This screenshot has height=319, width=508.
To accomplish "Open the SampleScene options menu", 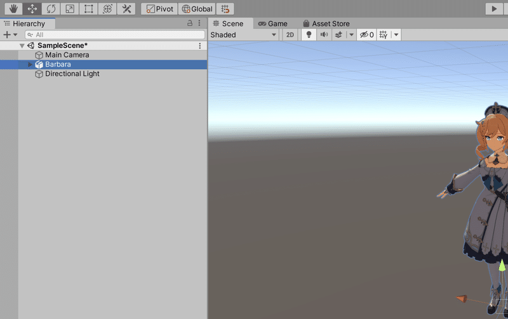I will [200, 46].
